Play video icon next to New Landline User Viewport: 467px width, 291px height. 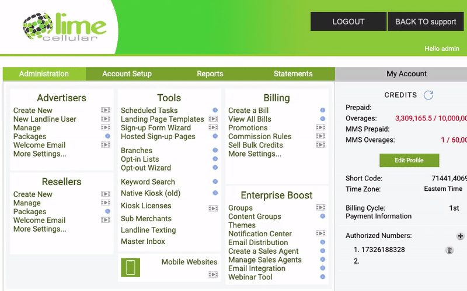(x=106, y=119)
